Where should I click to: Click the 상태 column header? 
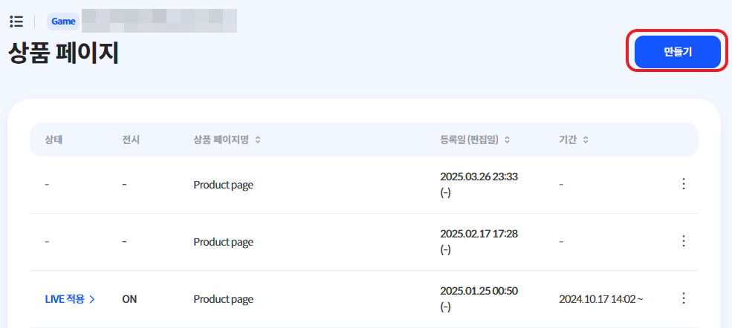[x=54, y=140]
